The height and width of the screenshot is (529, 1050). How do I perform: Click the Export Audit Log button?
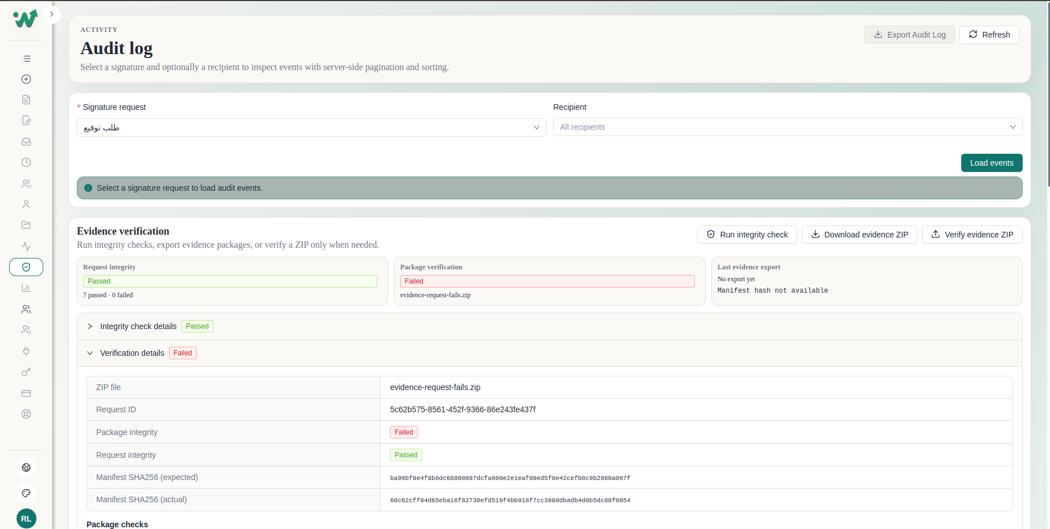click(909, 35)
